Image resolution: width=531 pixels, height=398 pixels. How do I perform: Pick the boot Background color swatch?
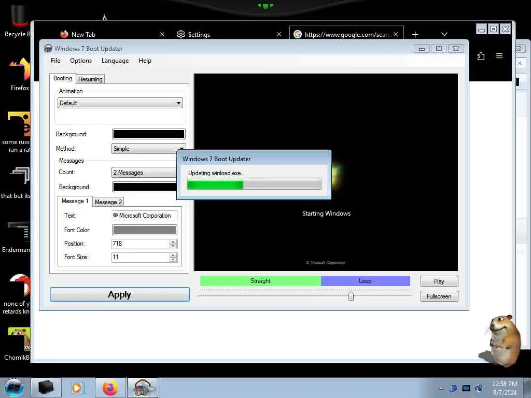[149, 134]
